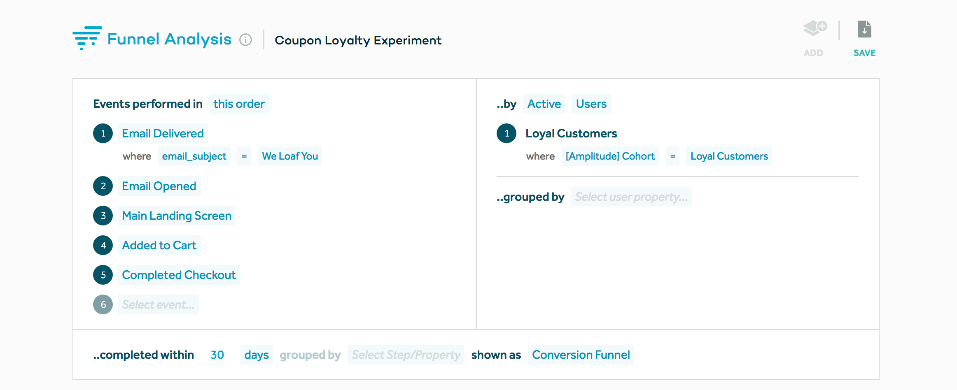Open the 'Conversion Funnel' shown as dropdown
The width and height of the screenshot is (957, 390).
[x=581, y=355]
